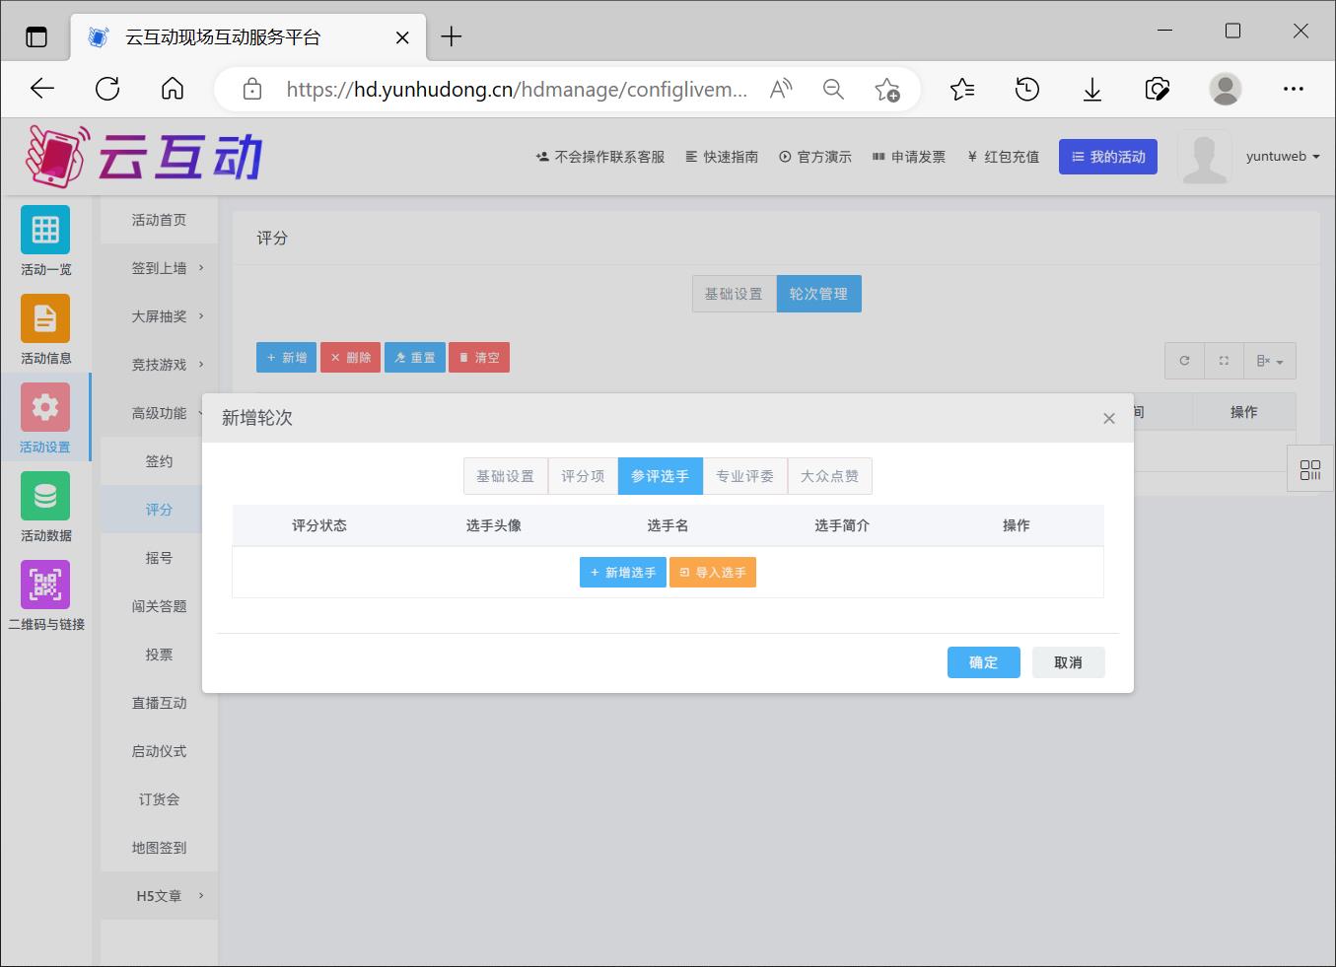Click the 导入选手 button

tap(713, 573)
